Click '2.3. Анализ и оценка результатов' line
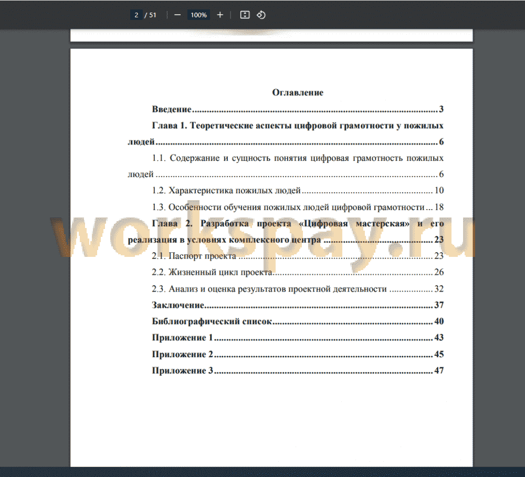 [298, 289]
